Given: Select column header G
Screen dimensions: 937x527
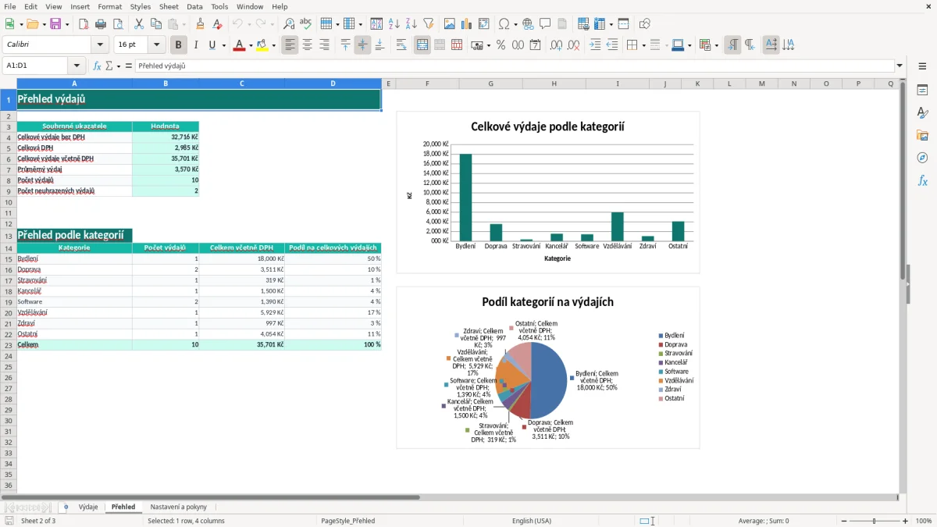Looking at the screenshot, I should click(x=490, y=84).
